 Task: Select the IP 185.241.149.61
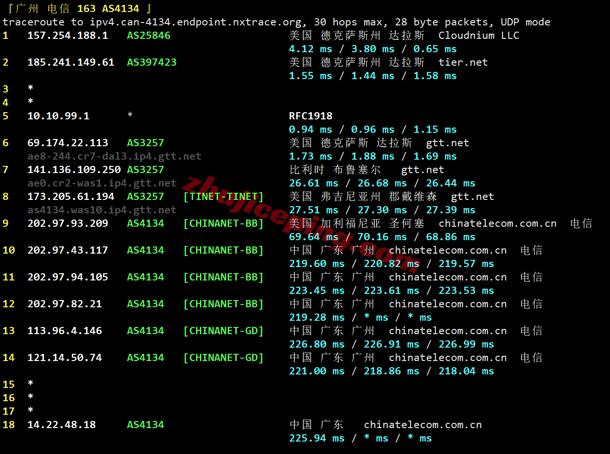[71, 62]
